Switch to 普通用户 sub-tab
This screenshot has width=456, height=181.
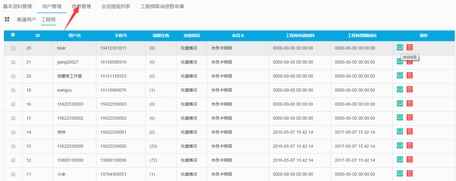click(x=26, y=20)
